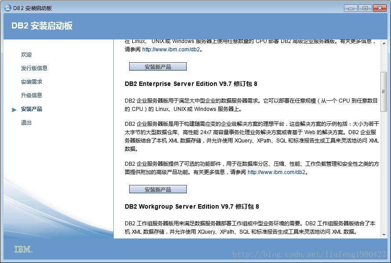This screenshot has width=391, height=263.
Task: Click the DB2 Workgroup Server Edition V9.7 heading
Action: [x=192, y=206]
